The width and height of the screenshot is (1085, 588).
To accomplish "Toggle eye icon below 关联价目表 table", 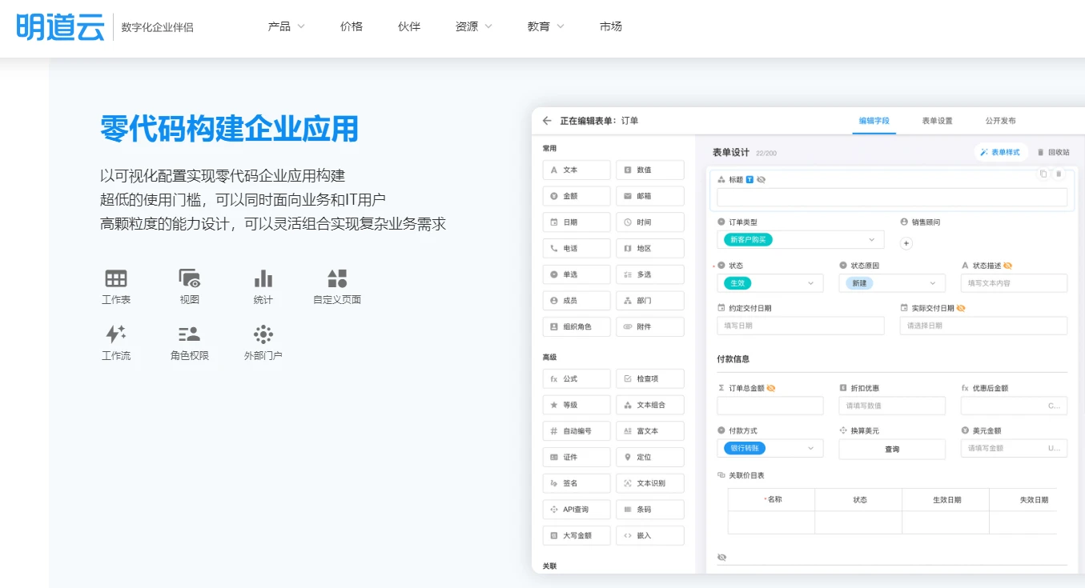I will (721, 558).
